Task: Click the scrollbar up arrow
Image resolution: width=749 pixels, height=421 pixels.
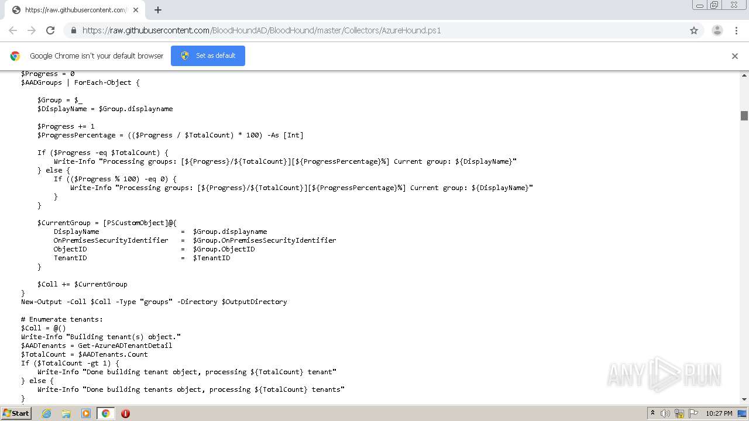Action: [x=744, y=75]
